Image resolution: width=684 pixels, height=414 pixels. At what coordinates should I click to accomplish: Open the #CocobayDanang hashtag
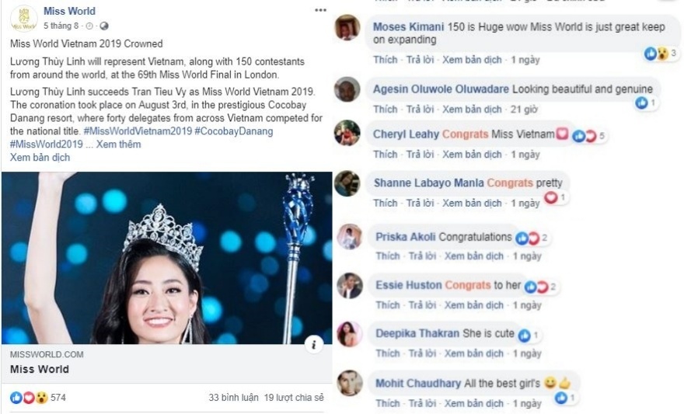[x=234, y=131]
